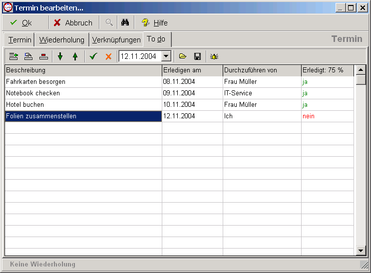Click the floppy disk save icon

point(197,56)
